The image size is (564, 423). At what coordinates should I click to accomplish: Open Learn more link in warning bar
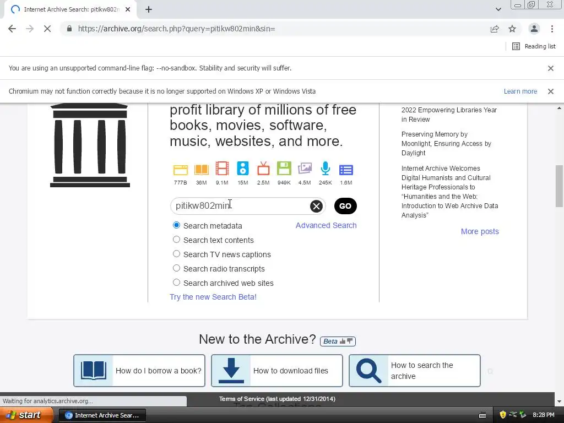point(520,91)
